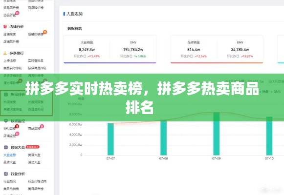Click the 195,784.2w GMV value
This screenshot has height=195, width=284.
[x=133, y=49]
